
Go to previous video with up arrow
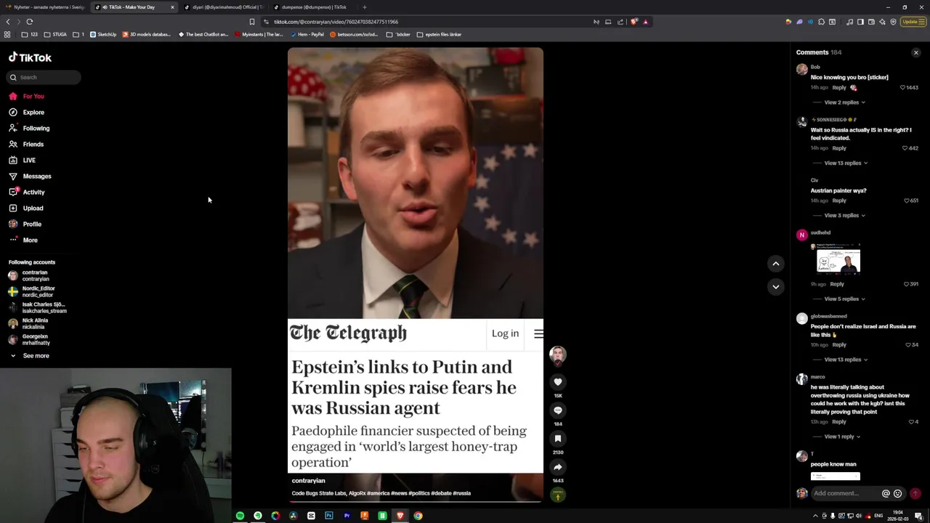click(776, 264)
